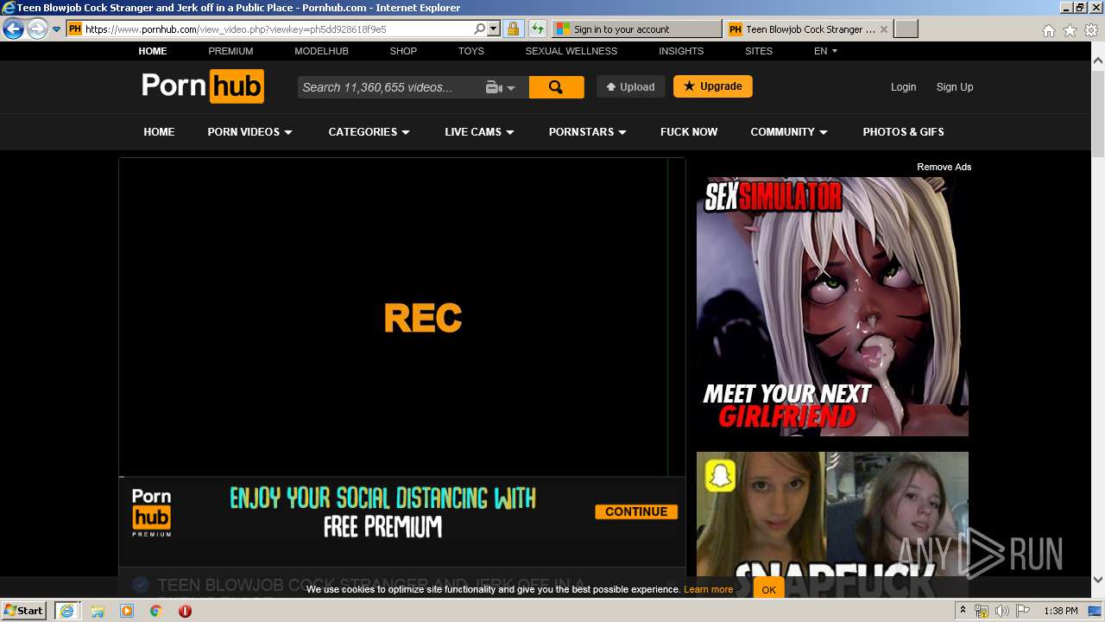Click the Learn more cookie link

708,589
